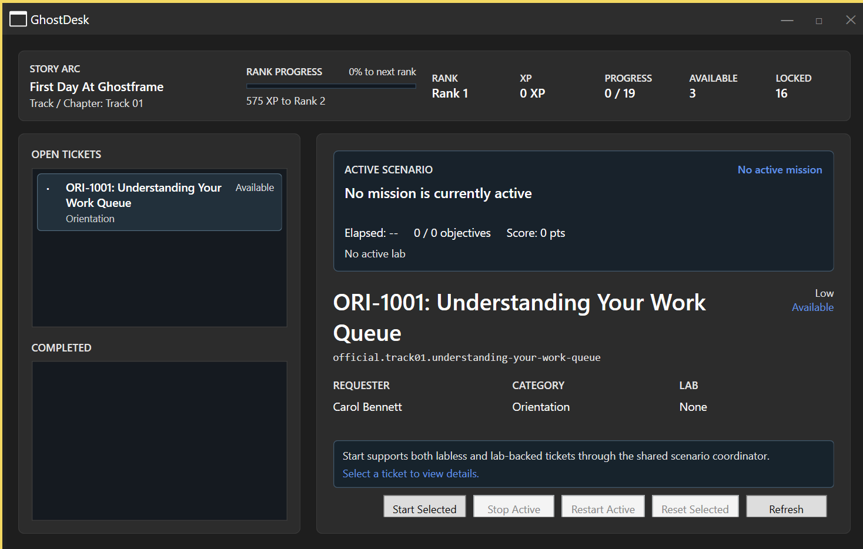Click '575 XP to Rank 2'
The width and height of the screenshot is (863, 549).
coord(286,101)
